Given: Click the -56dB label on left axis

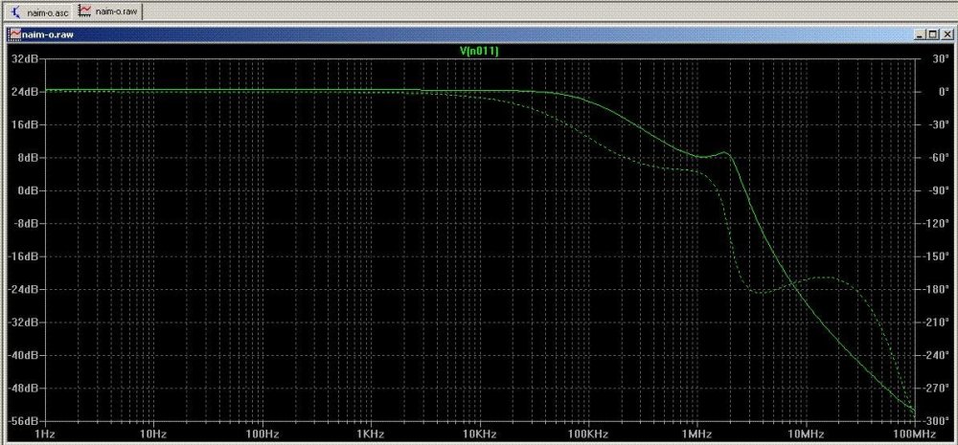Looking at the screenshot, I should 23,421.
